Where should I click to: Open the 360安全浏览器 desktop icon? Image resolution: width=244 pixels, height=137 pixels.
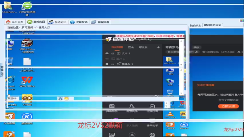27,9
